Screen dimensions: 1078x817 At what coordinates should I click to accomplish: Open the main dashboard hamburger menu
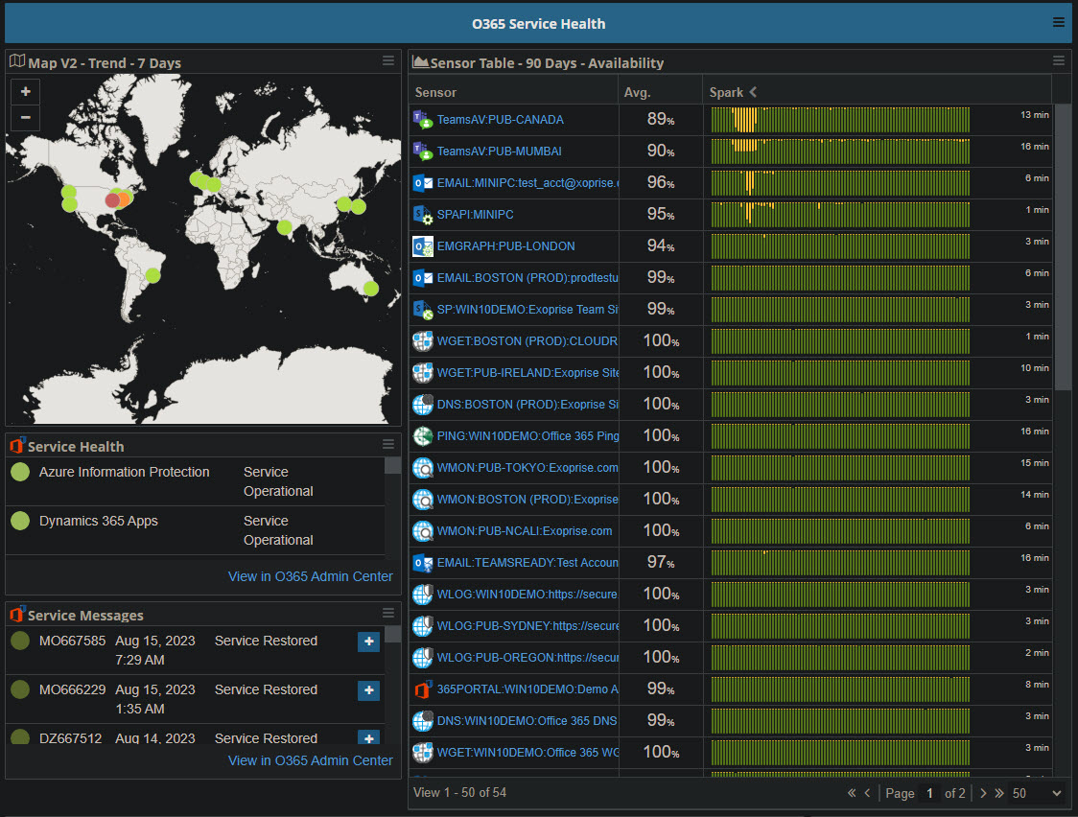click(x=1058, y=23)
